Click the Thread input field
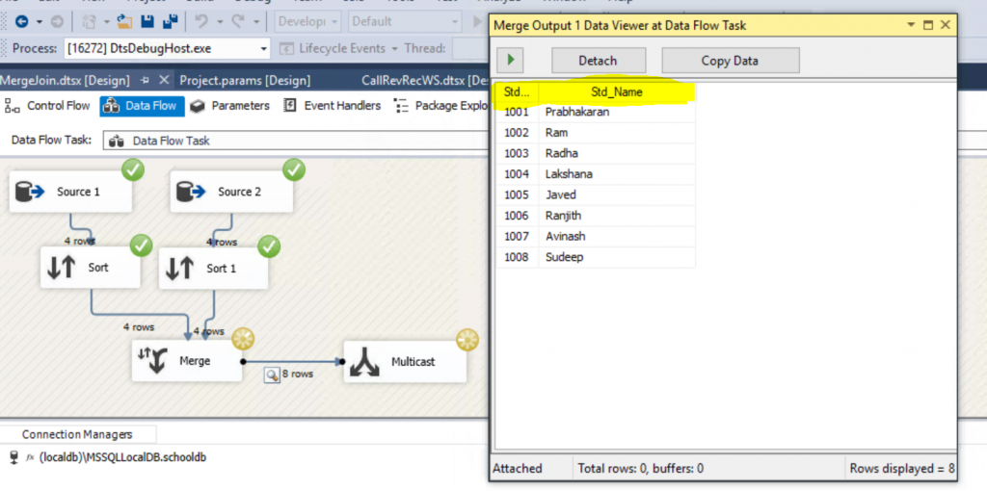 click(x=469, y=48)
